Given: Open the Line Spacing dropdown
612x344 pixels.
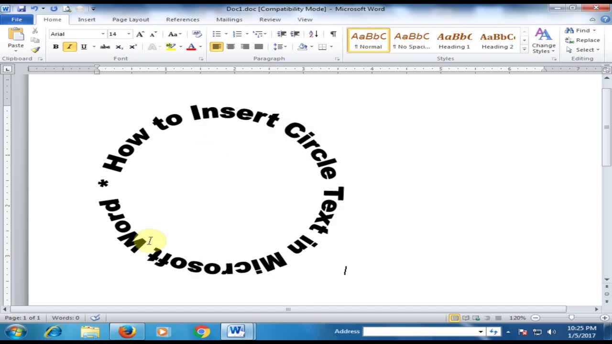Looking at the screenshot, I should tap(280, 47).
